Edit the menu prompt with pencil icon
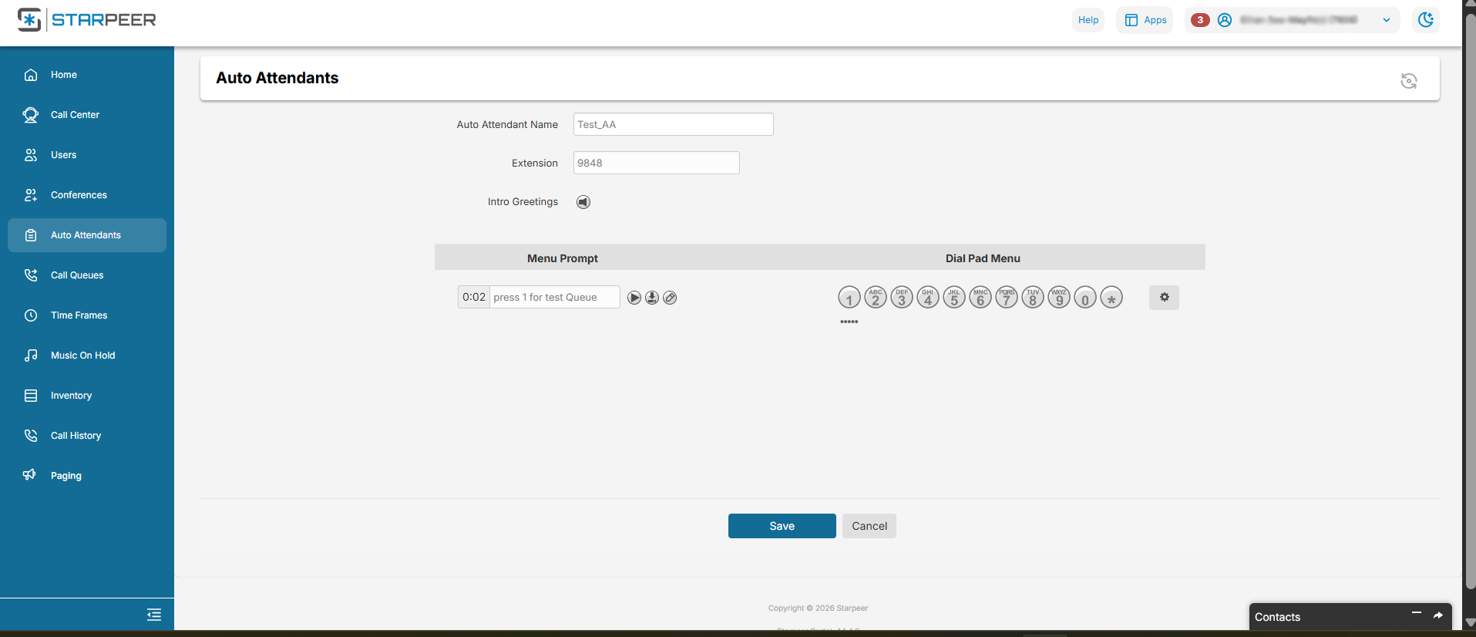Viewport: 1476px width, 637px height. [x=671, y=298]
